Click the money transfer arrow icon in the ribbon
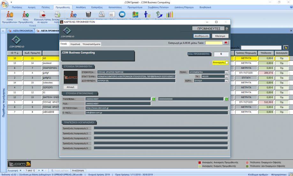 click(159, 15)
